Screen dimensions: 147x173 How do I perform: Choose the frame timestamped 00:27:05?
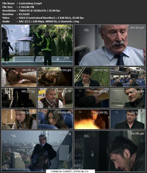coord(92,77)
